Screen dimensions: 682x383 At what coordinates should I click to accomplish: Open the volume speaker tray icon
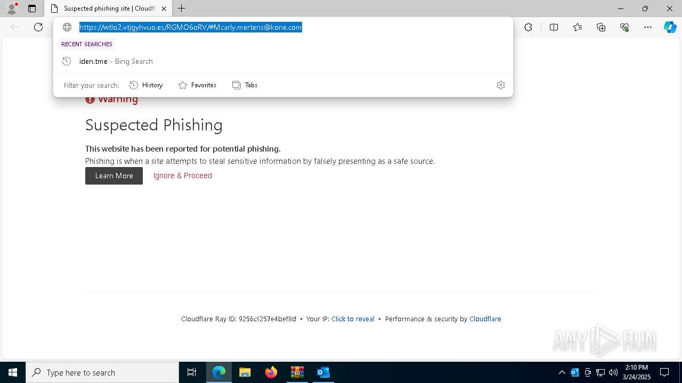(x=613, y=372)
